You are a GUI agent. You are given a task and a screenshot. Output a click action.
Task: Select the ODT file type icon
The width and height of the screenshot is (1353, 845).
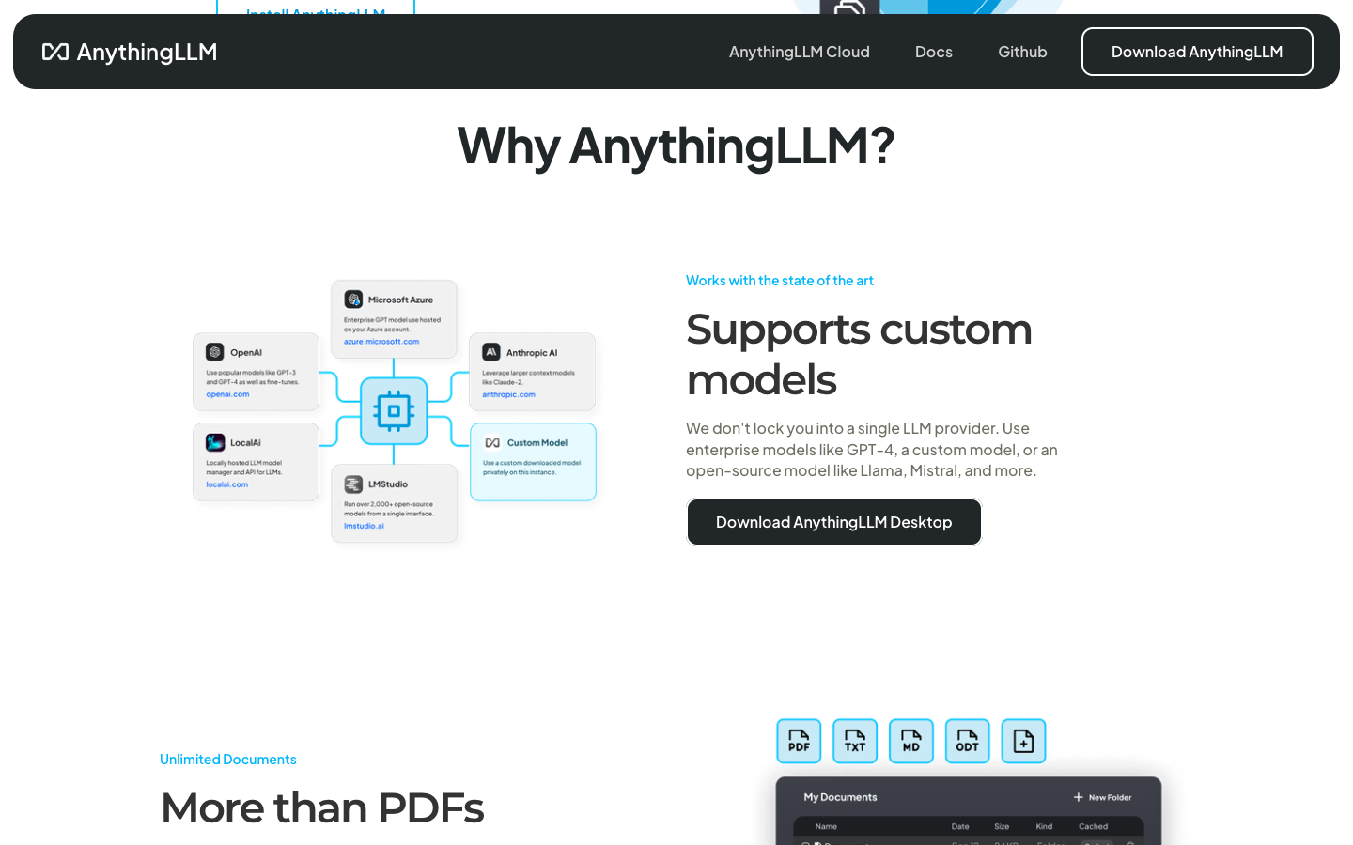967,741
